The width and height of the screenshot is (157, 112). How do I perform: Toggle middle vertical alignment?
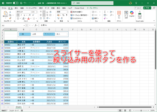click(44, 12)
